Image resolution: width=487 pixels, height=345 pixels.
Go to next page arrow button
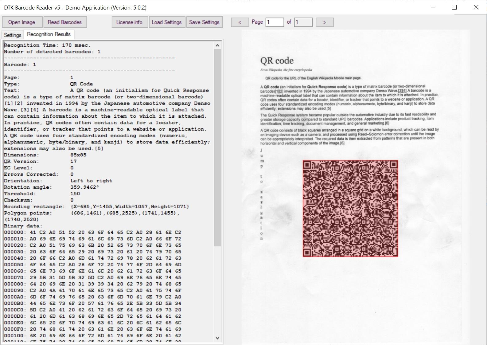pyautogui.click(x=325, y=22)
